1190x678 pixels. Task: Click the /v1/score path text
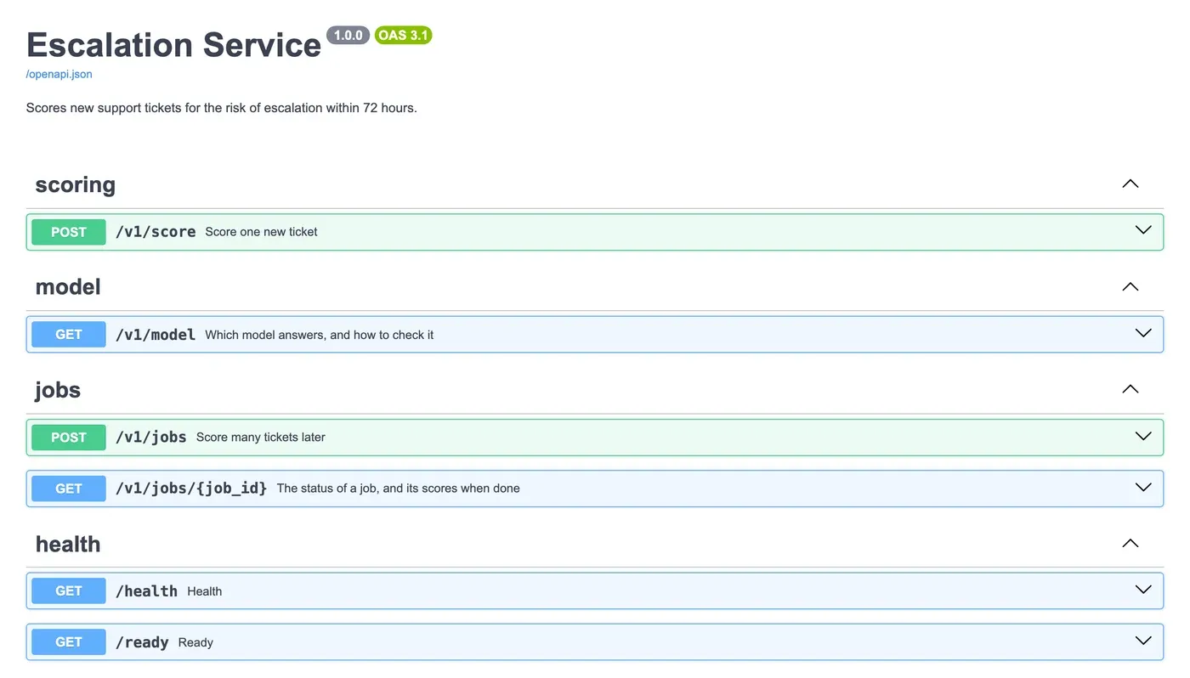(x=156, y=232)
